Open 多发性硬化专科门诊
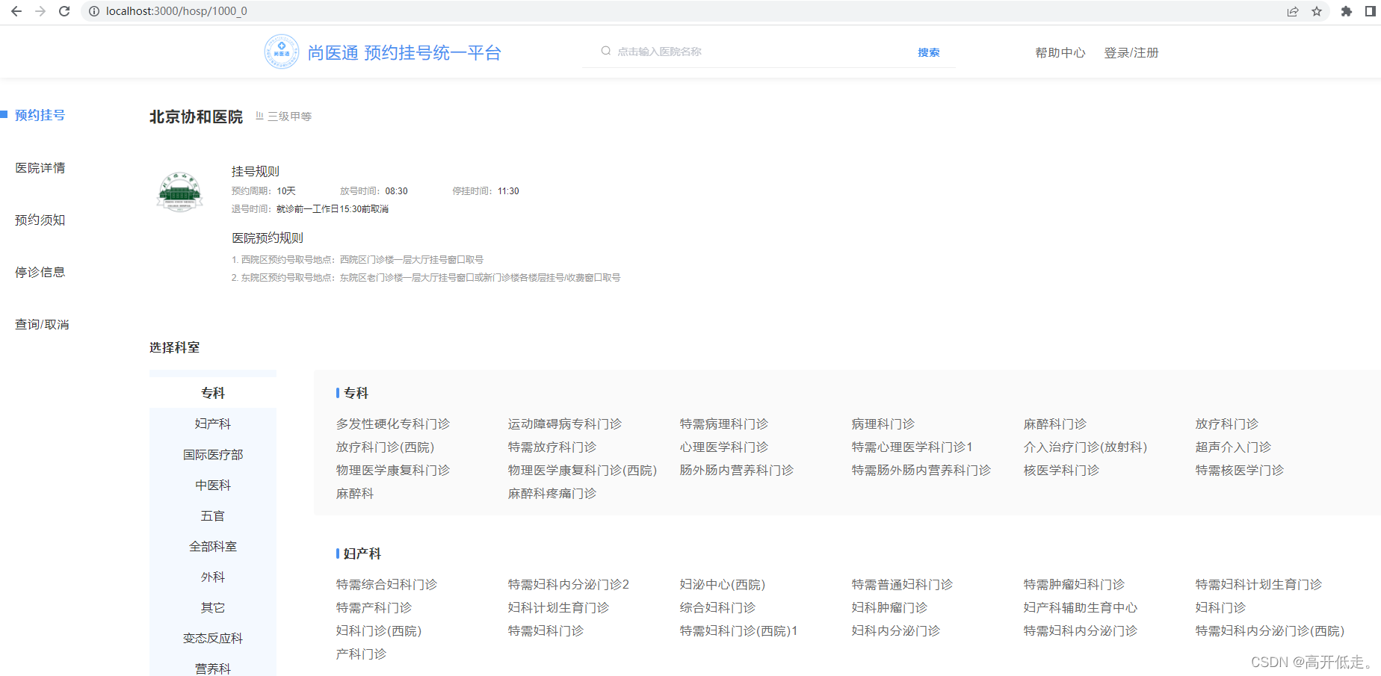Image resolution: width=1381 pixels, height=676 pixels. [393, 424]
